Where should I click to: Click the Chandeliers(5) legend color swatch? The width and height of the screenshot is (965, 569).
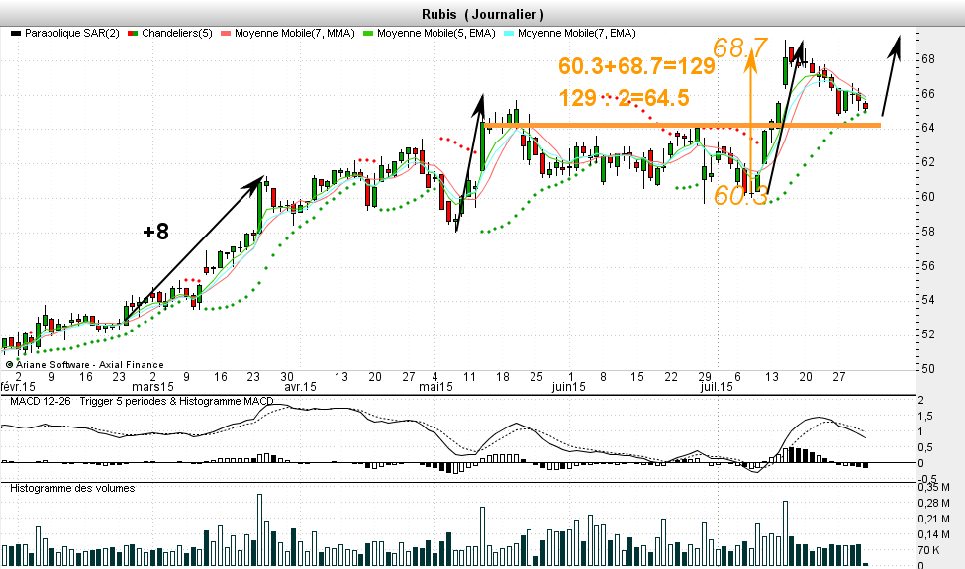(x=133, y=34)
